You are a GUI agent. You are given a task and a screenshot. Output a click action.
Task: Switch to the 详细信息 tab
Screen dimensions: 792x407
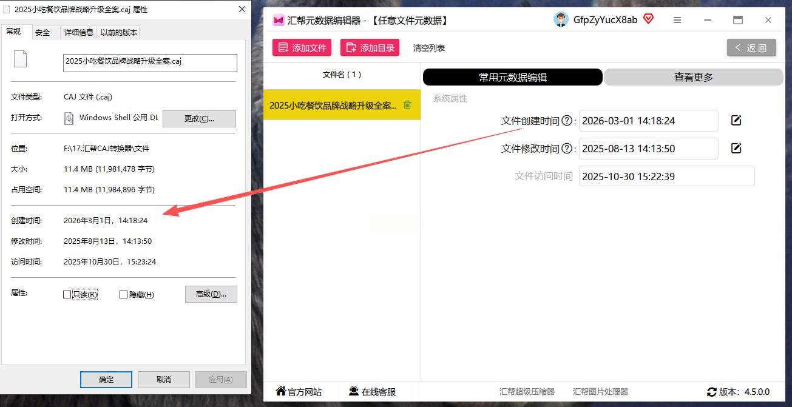tap(79, 33)
